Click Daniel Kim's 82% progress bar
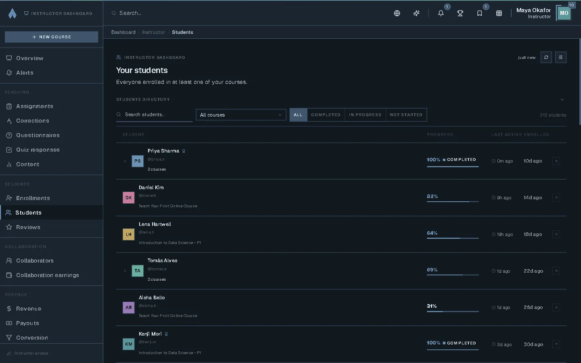Screen dimensions: 581x363 [453, 201]
